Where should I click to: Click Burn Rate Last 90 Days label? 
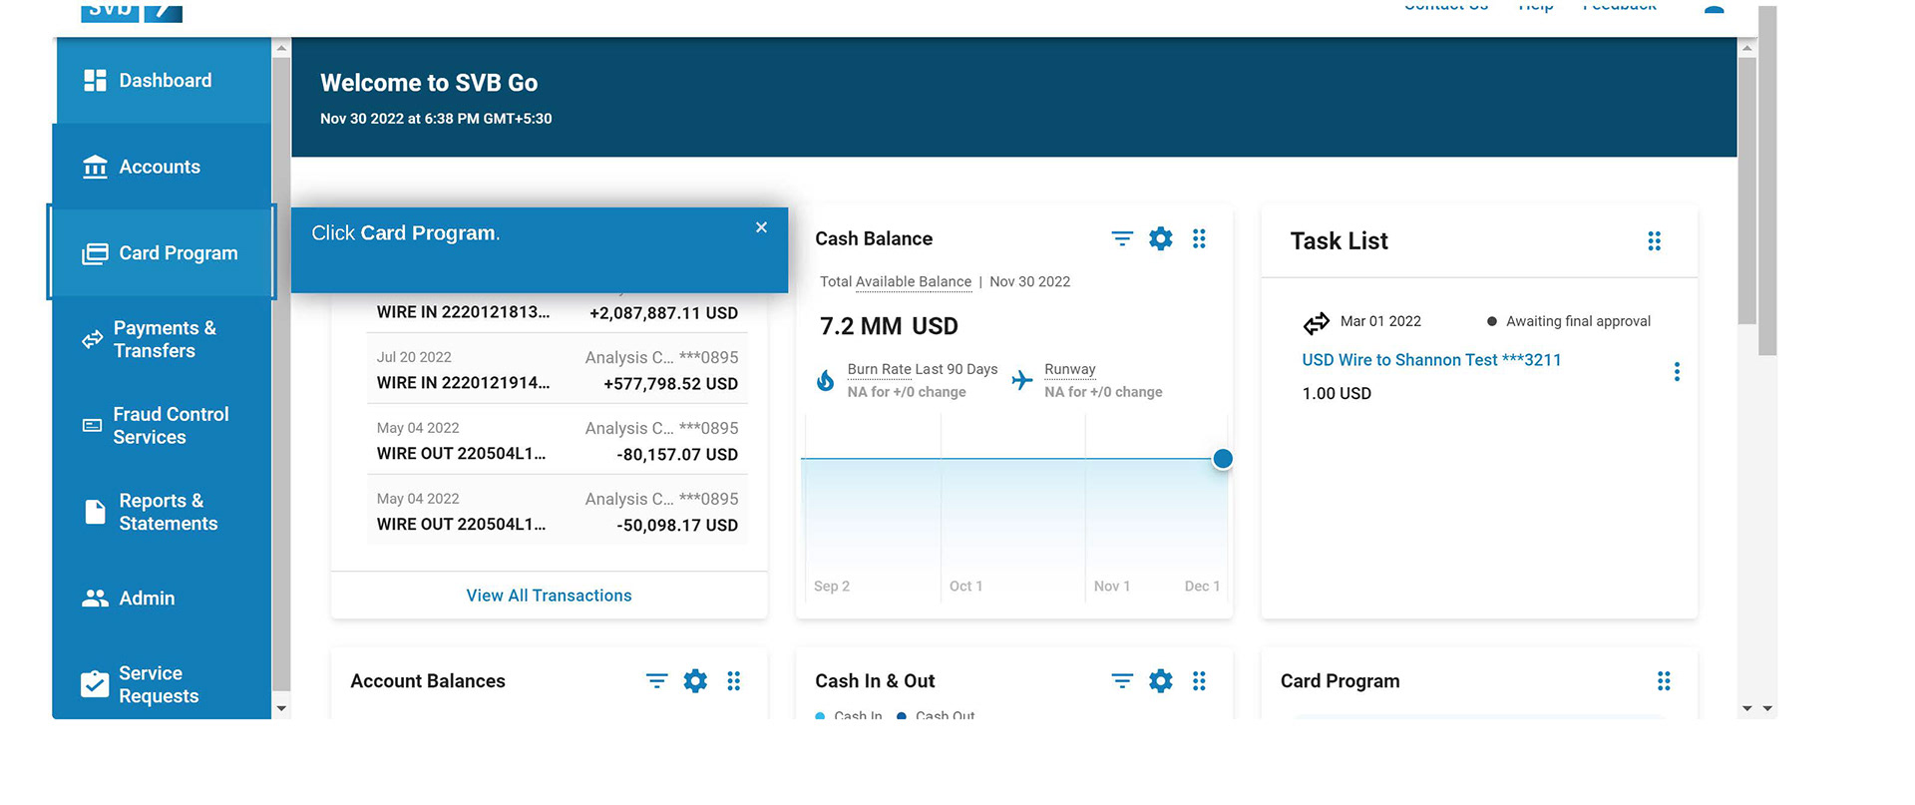click(923, 369)
